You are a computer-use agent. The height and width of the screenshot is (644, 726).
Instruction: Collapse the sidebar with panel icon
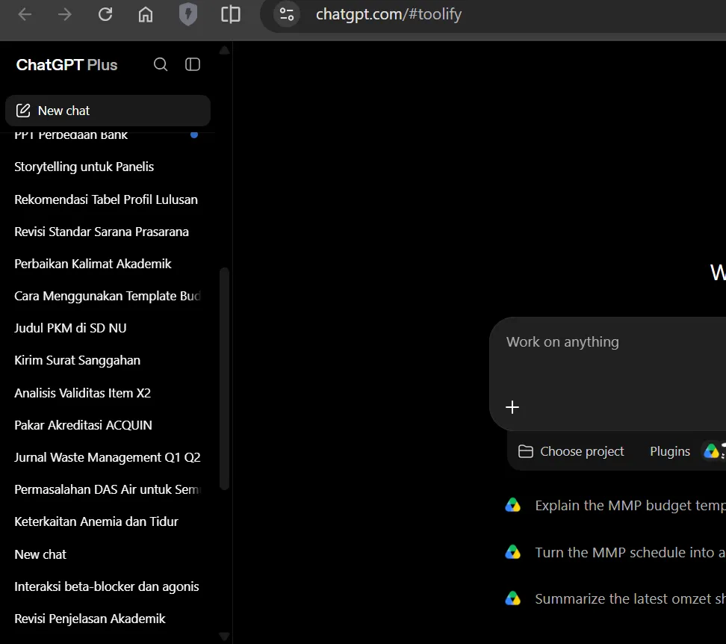click(x=193, y=64)
